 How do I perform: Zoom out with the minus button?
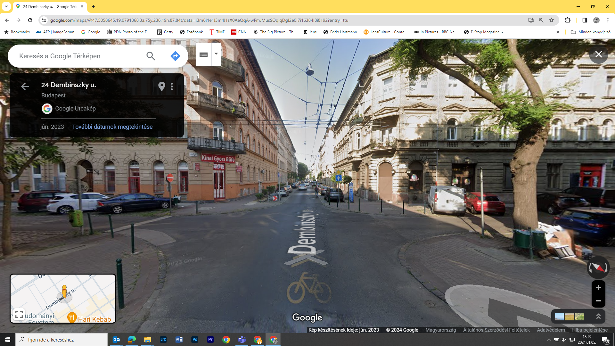598,301
